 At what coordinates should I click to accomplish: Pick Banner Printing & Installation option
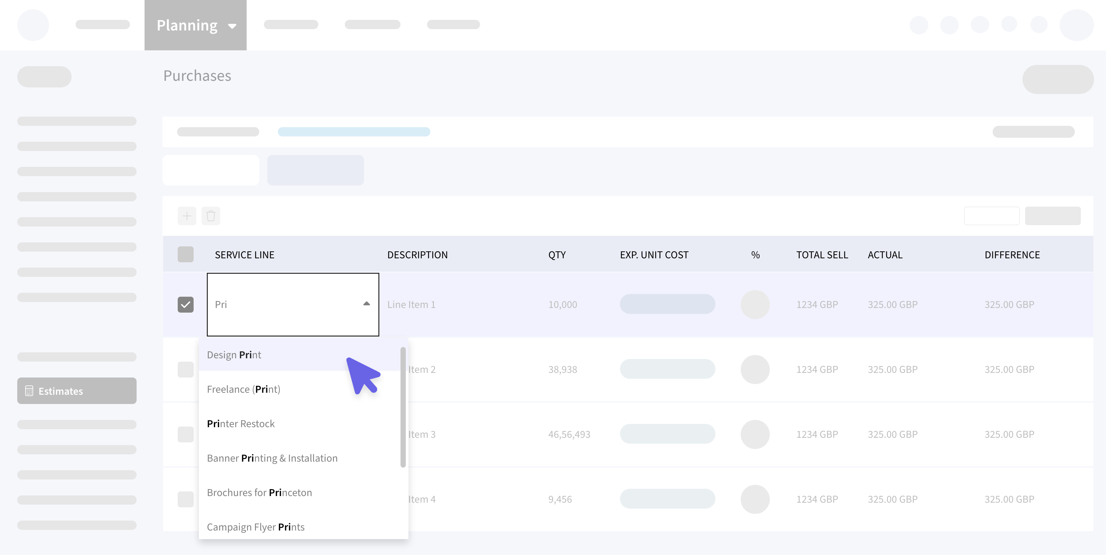(x=272, y=458)
